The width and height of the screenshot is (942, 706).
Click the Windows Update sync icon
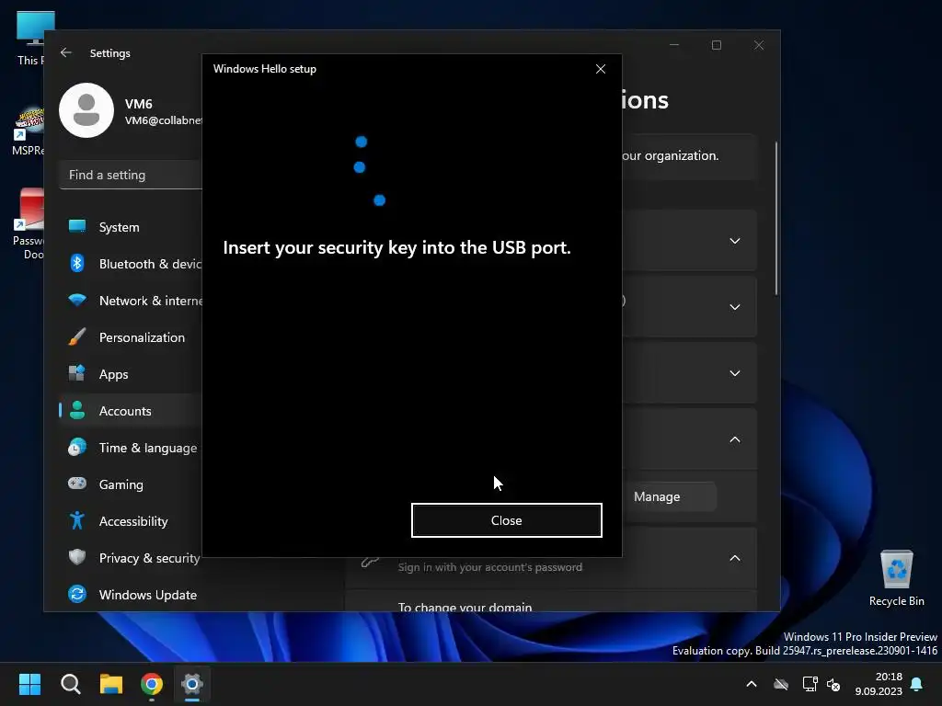(x=77, y=594)
